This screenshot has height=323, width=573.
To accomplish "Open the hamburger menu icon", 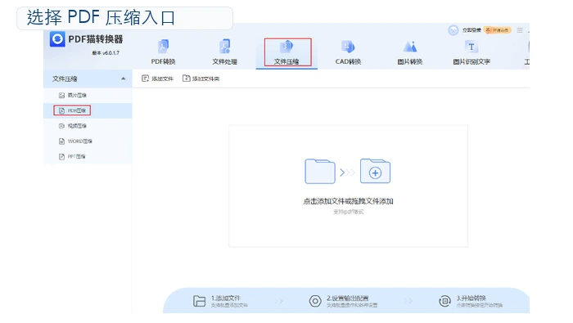I will pos(520,30).
